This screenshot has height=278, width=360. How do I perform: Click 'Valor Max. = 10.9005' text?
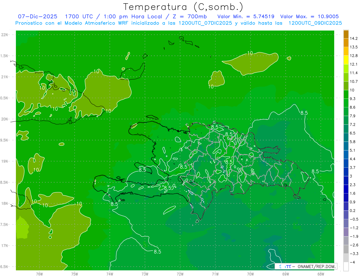(x=310, y=16)
